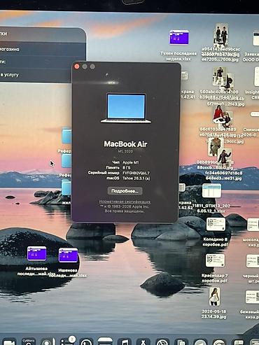Select the бежевый киза file icon
259x345 pixels.
coord(252,297)
